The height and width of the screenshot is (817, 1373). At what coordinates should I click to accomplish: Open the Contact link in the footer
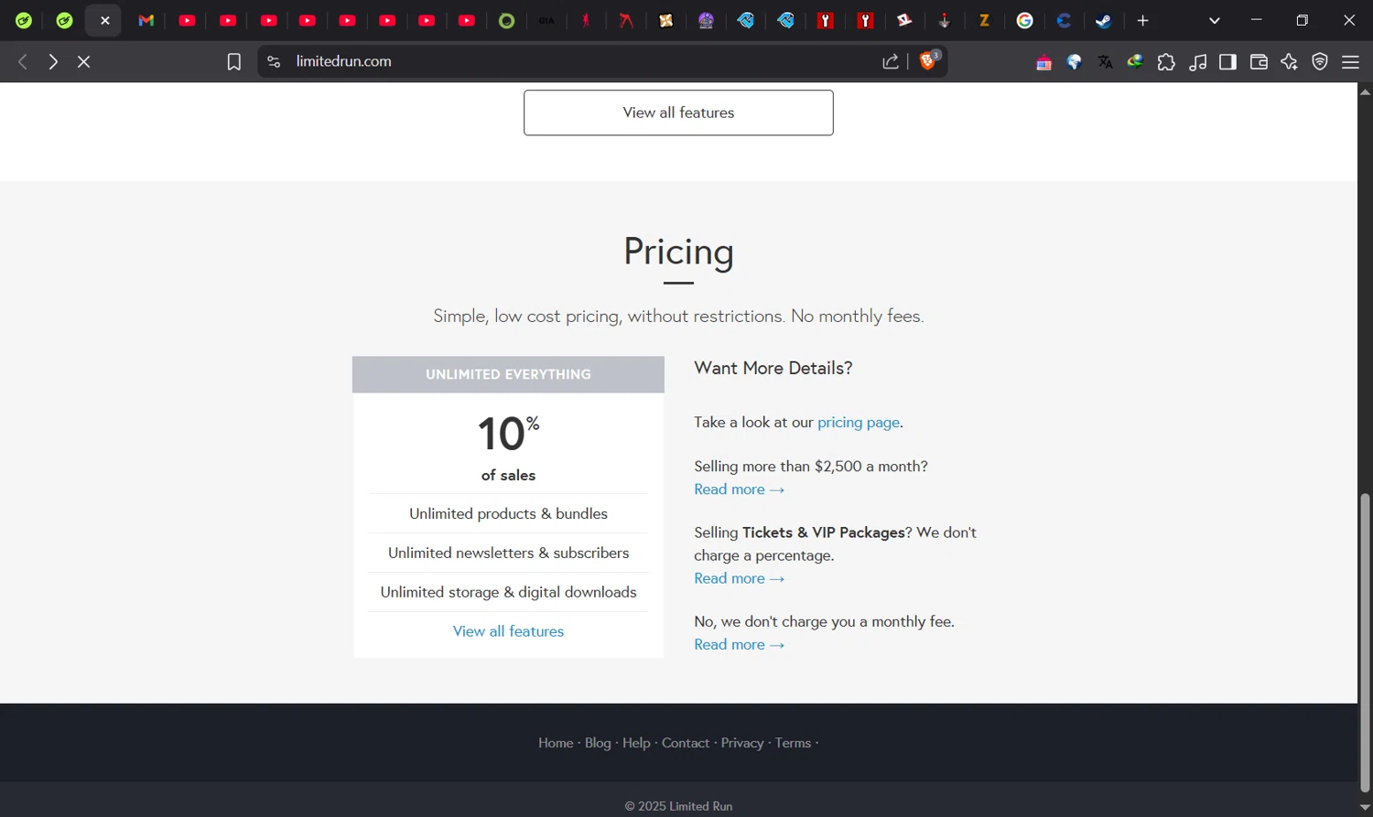[x=685, y=743]
